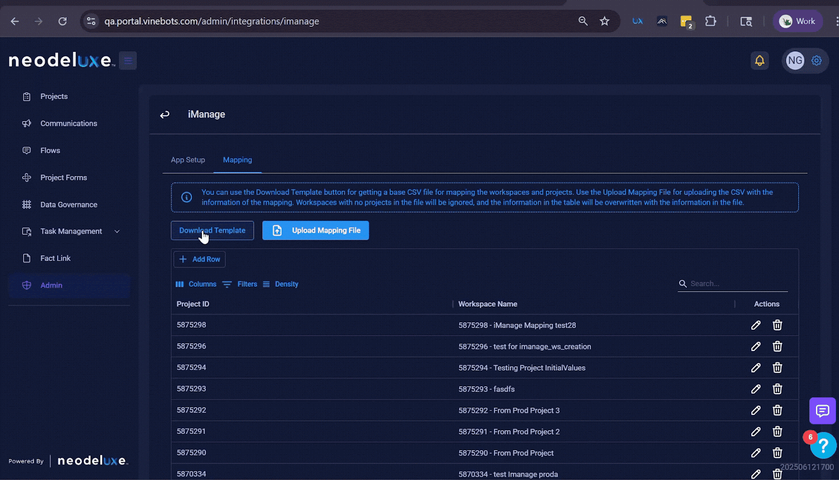
Task: Delete the row for project 5875298
Action: 777,325
